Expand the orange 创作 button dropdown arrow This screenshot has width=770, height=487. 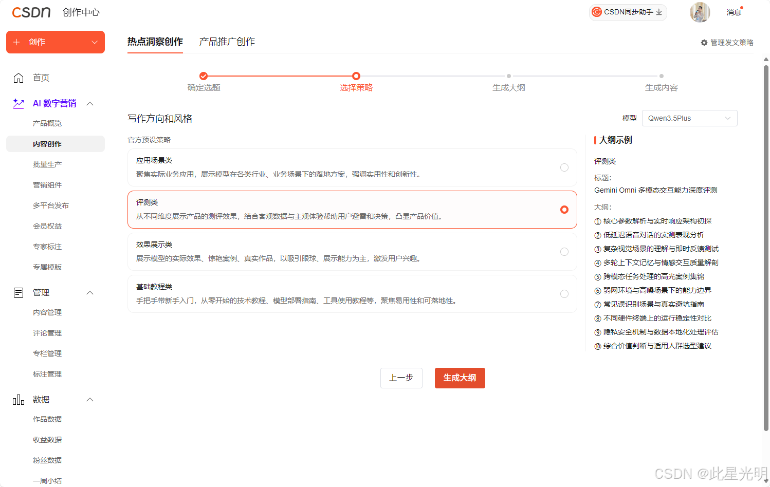point(95,42)
